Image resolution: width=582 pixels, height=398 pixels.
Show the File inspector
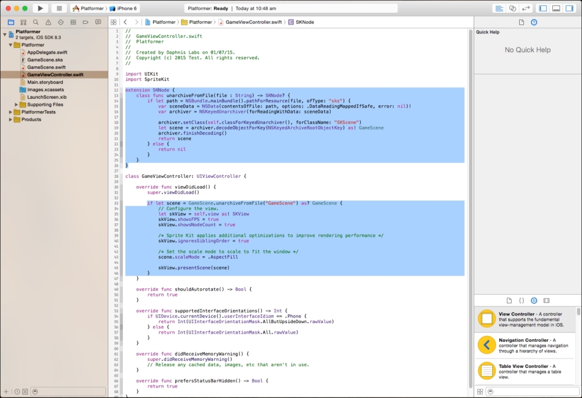click(521, 22)
